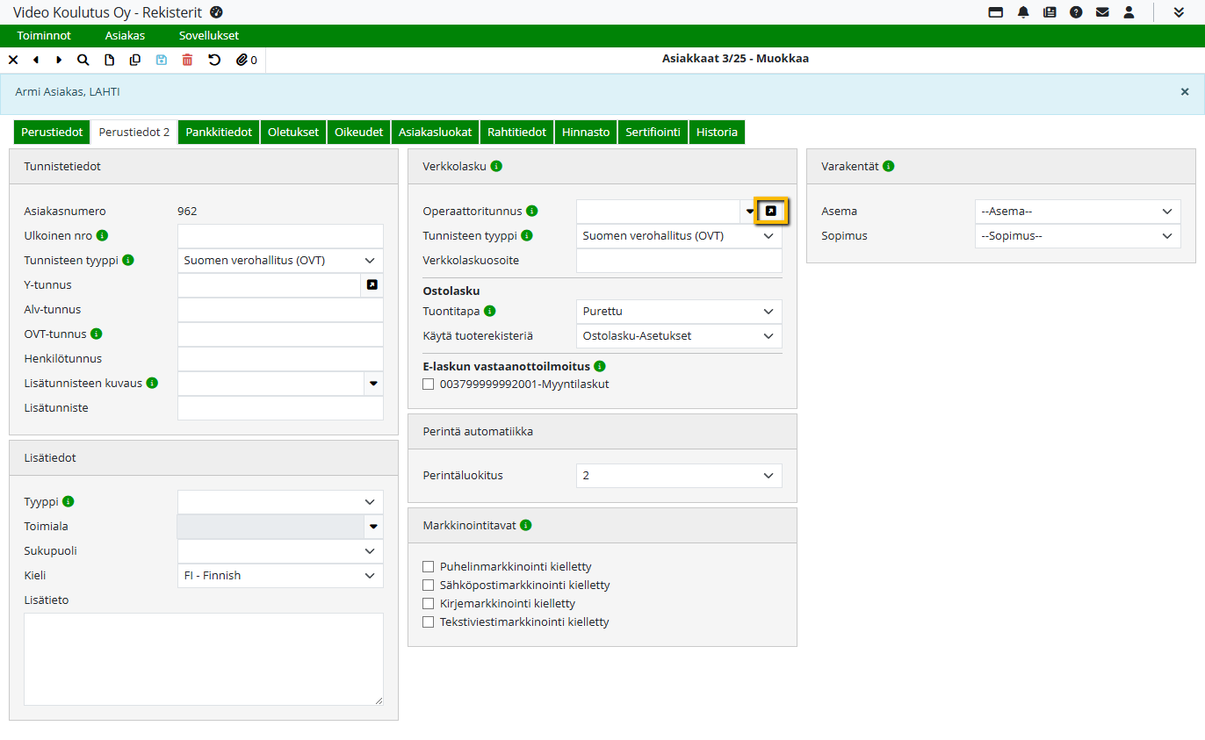
Task: Check the 003799999992001-Myyntilaskut box
Action: 429,384
